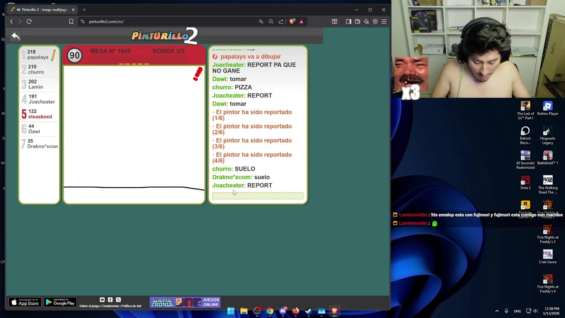Click the 'MESA Nº 1945' table label
This screenshot has width=565, height=318.
110,51
